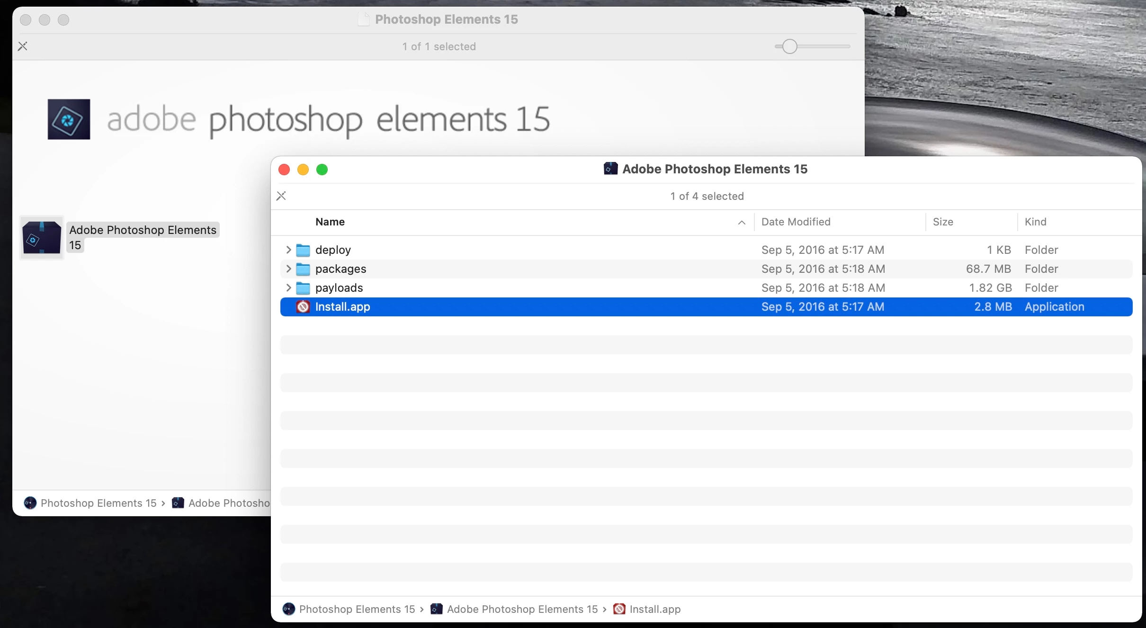Expand the deploy folder disclosure arrow

pyautogui.click(x=288, y=250)
